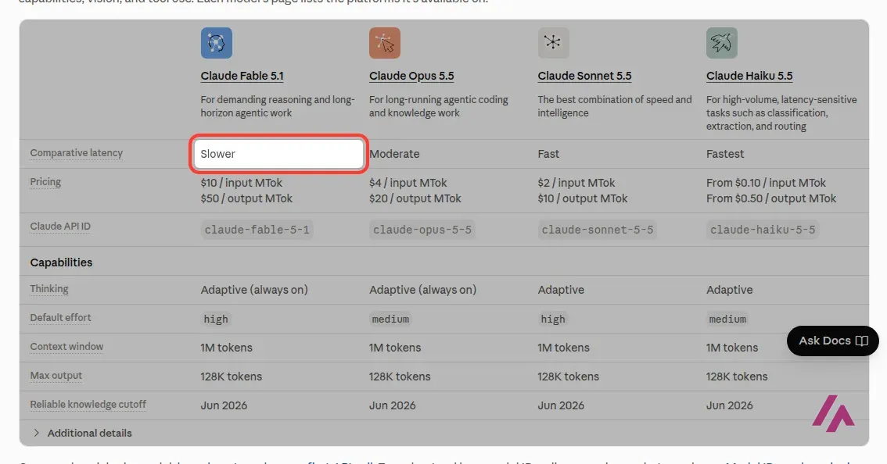Click the Claude Haiku 5.5 bird icon
Image resolution: width=887 pixels, height=464 pixels.
pyautogui.click(x=722, y=43)
